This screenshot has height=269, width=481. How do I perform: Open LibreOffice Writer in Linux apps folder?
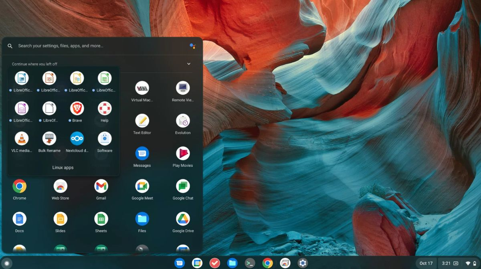click(22, 78)
